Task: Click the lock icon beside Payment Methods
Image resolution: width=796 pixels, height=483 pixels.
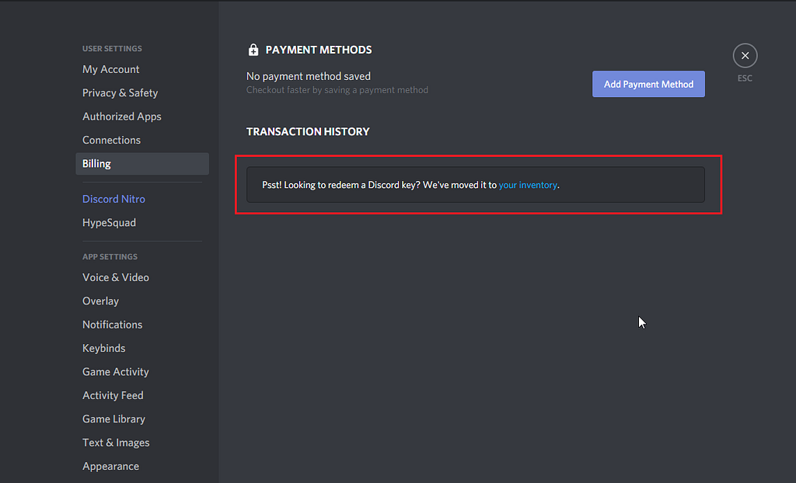Action: [x=253, y=50]
